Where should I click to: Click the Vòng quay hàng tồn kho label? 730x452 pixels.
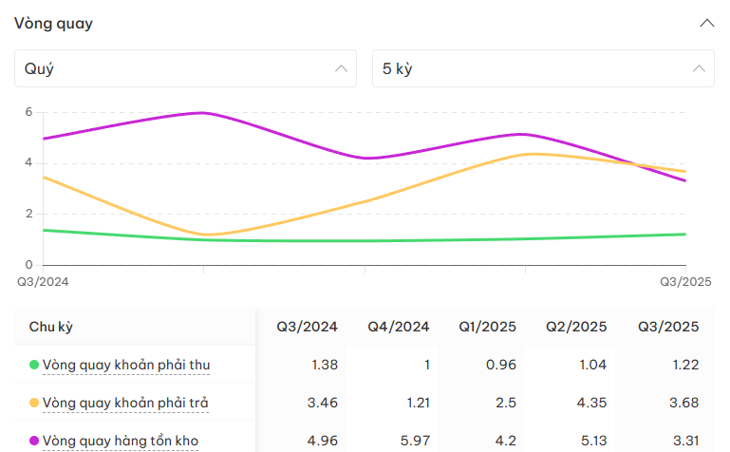click(121, 441)
